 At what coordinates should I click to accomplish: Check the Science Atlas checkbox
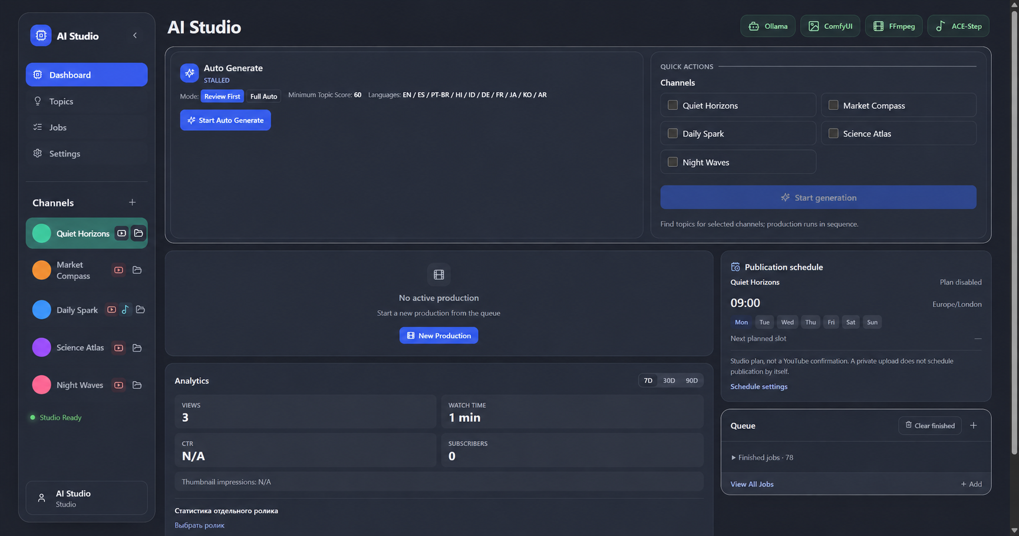click(x=833, y=133)
